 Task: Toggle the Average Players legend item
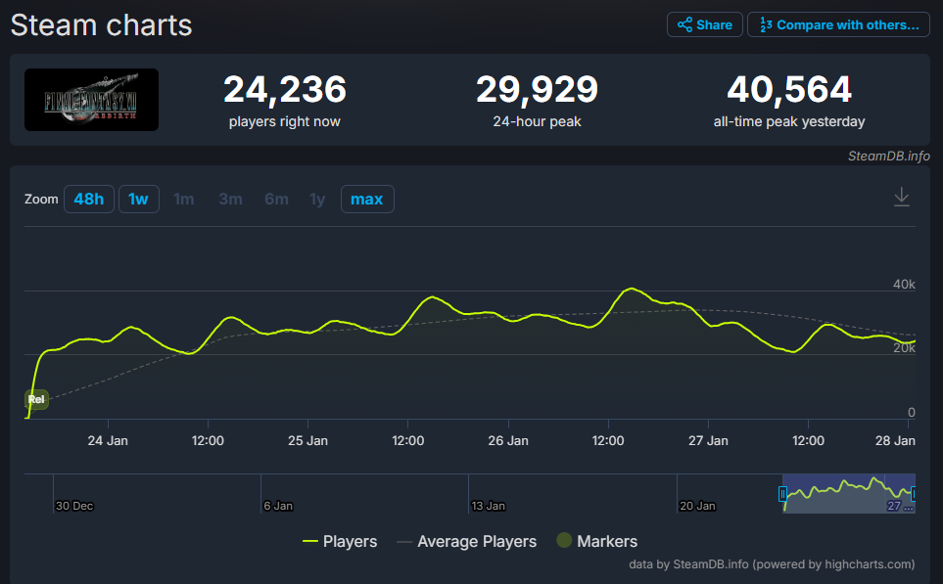point(467,541)
